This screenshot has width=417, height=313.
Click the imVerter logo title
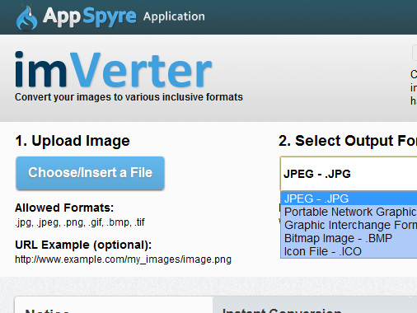click(113, 69)
